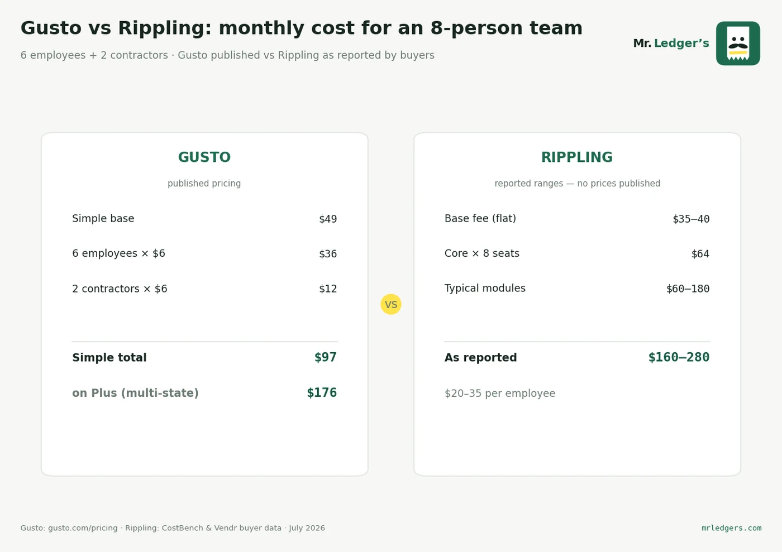The width and height of the screenshot is (782, 552).
Task: Click the $176 Plus total value
Action: 322,393
